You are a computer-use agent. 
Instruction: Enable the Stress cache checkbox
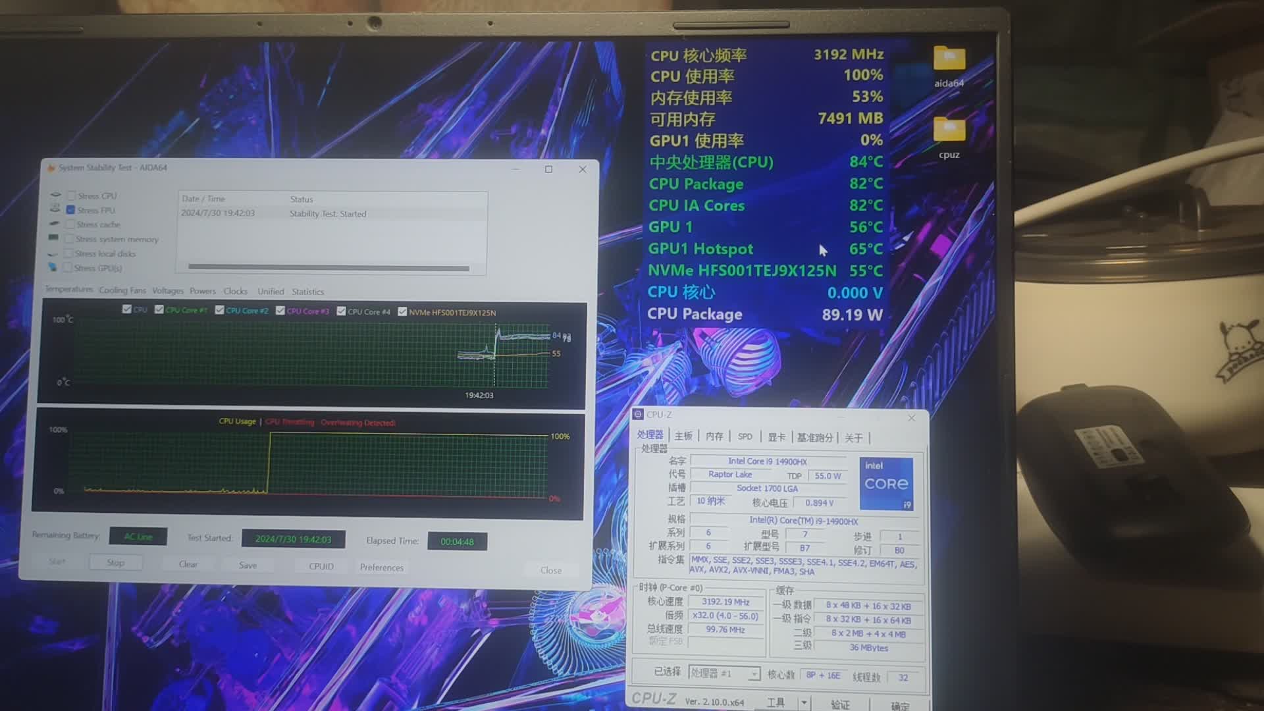(x=70, y=224)
